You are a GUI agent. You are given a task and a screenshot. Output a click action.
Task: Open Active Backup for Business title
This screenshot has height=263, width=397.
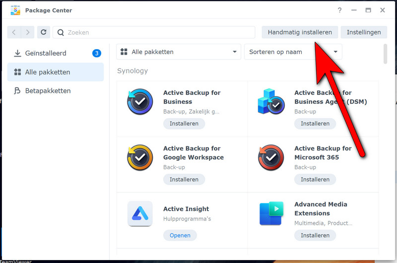192,97
